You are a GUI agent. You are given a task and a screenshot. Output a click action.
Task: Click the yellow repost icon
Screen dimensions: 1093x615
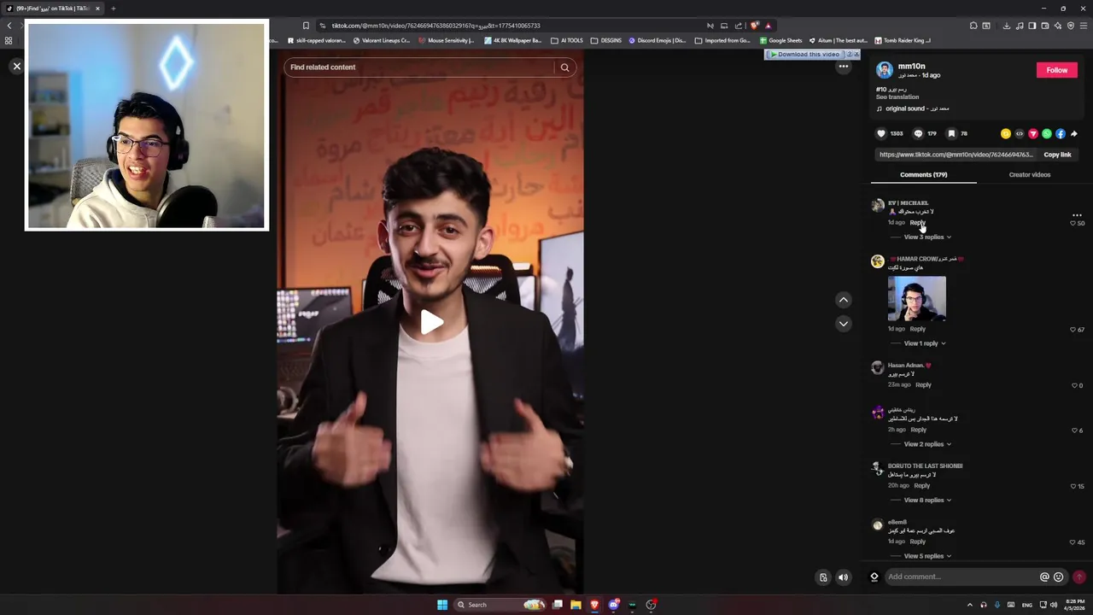[x=1005, y=134]
